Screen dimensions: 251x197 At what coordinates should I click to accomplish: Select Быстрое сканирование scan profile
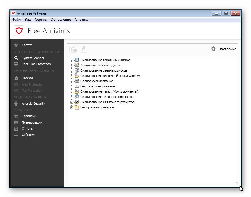pos(97,86)
